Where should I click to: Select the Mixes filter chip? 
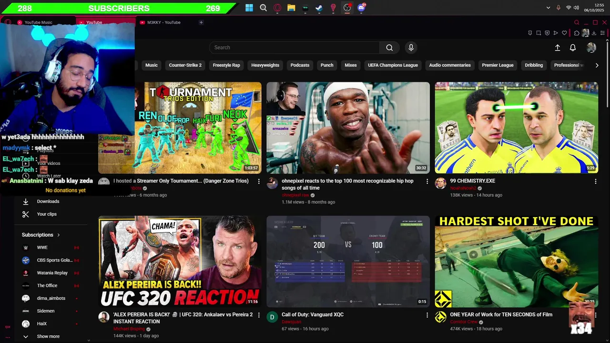point(351,65)
